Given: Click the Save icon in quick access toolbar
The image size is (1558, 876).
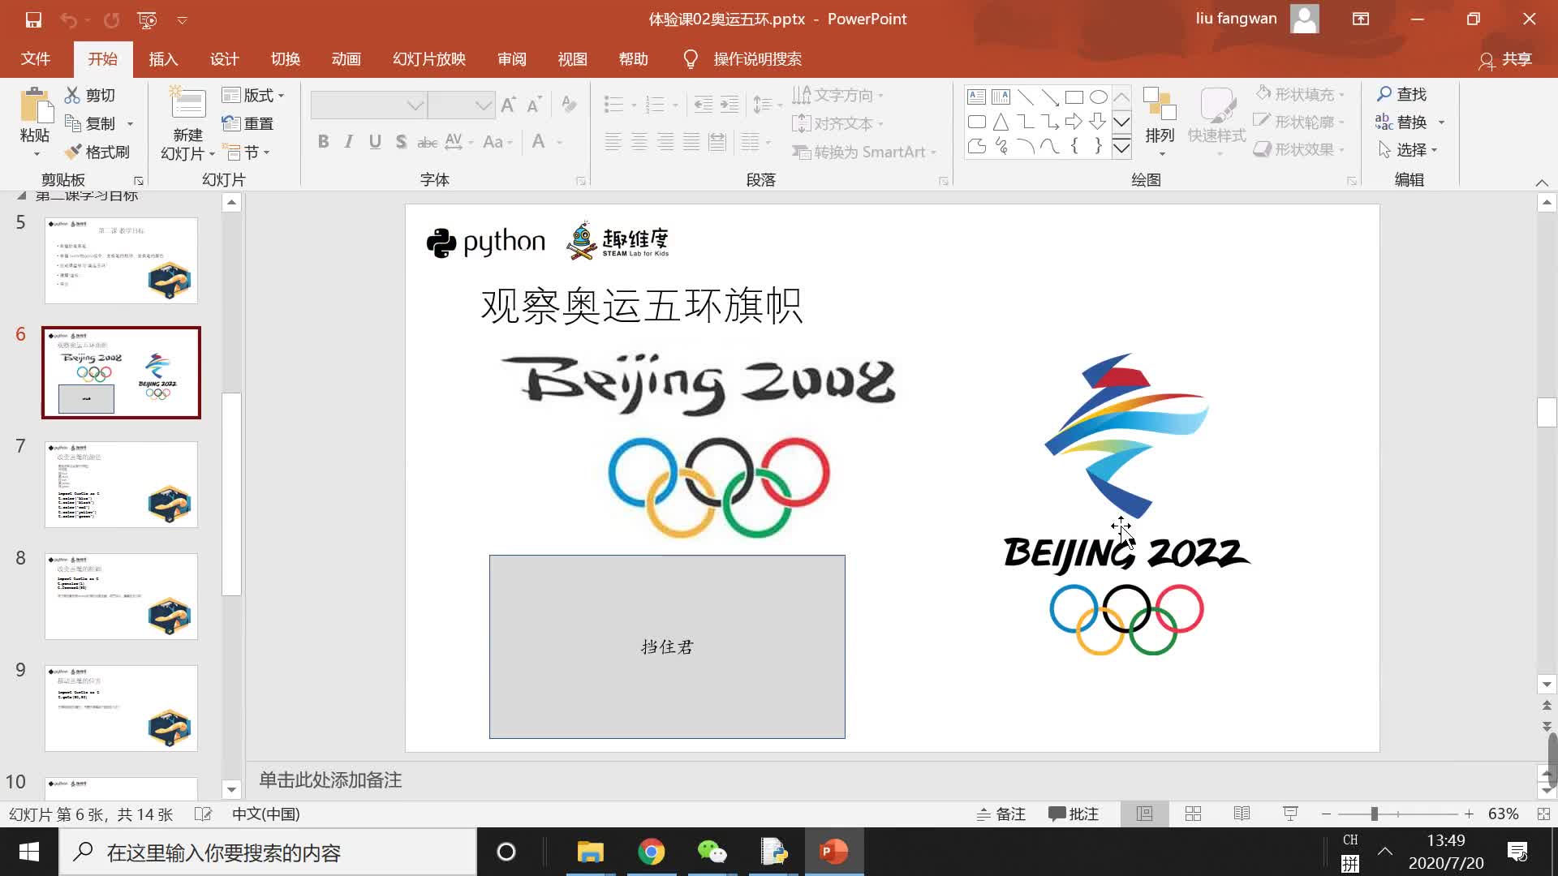Looking at the screenshot, I should coord(33,19).
